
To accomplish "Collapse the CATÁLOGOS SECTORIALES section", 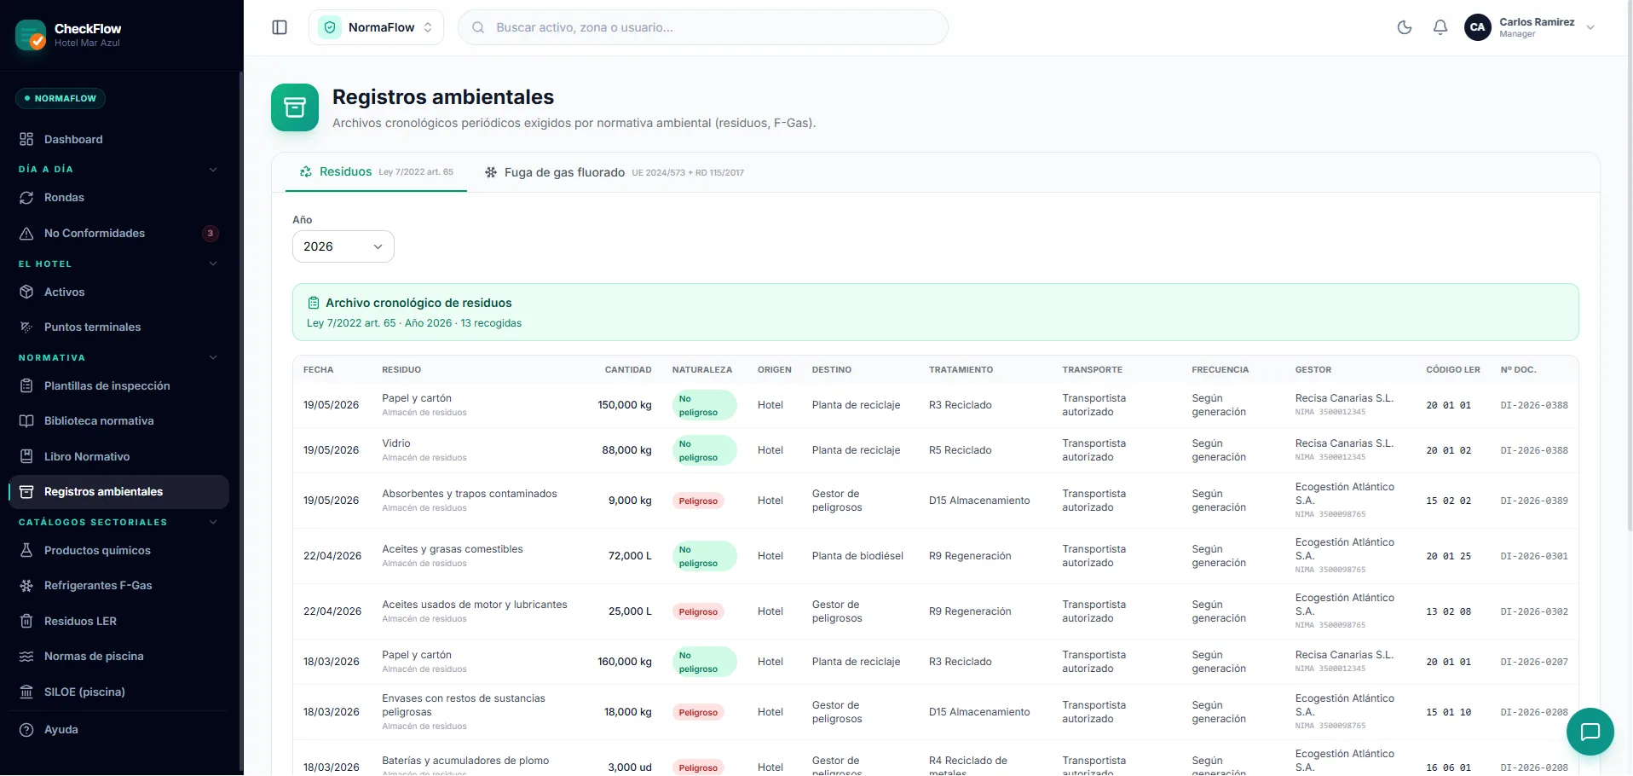I will click(x=213, y=522).
